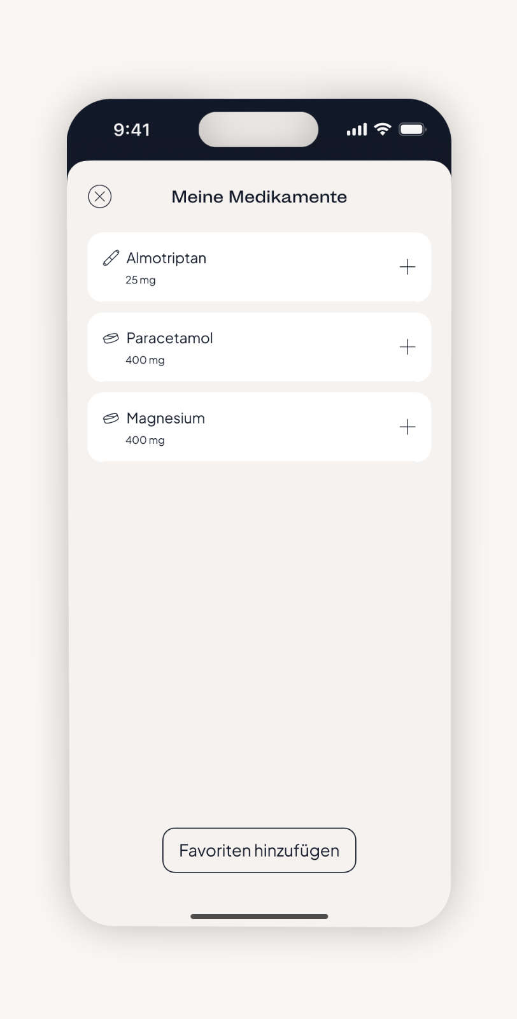Add Paracetamol with the plus icon
This screenshot has width=517, height=1019.
point(407,347)
